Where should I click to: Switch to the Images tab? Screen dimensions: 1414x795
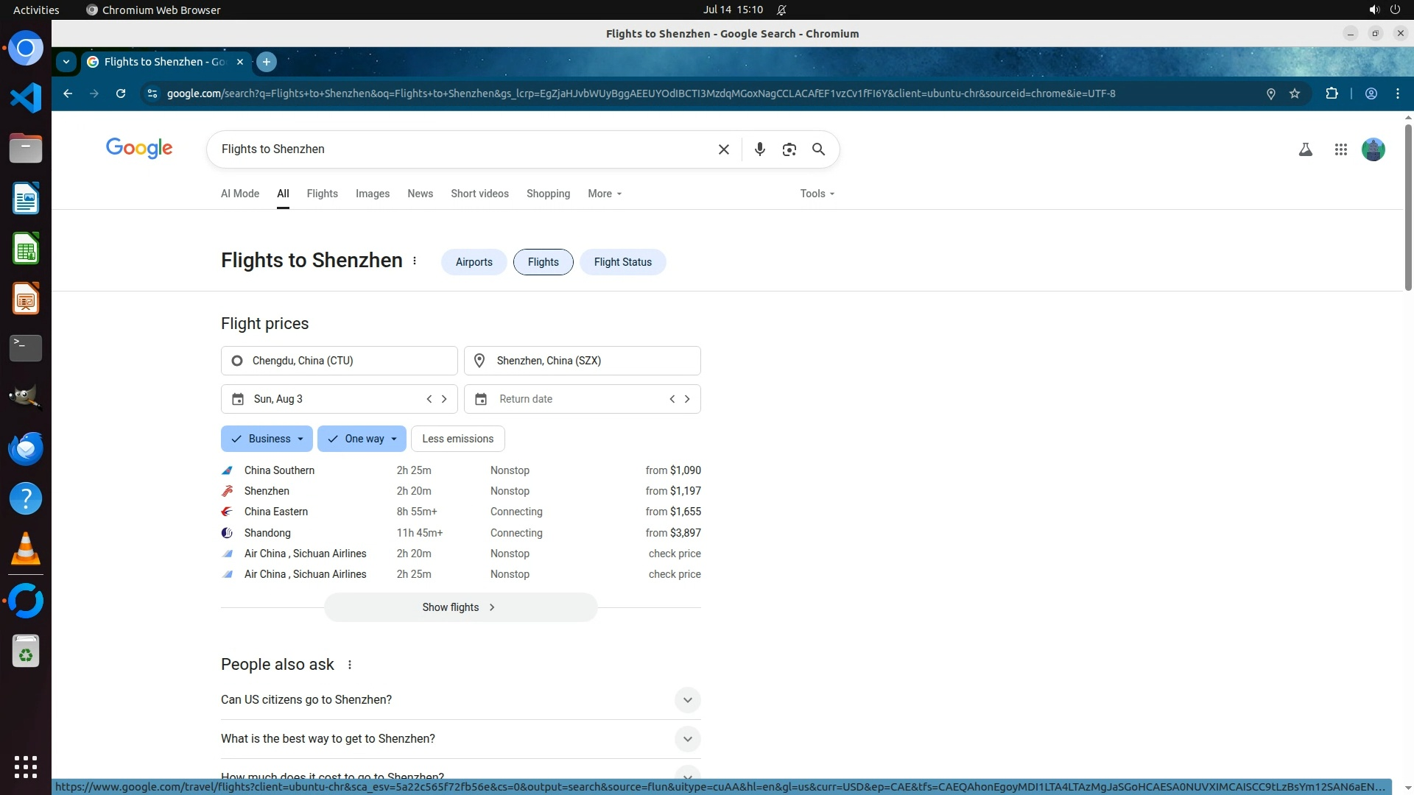coord(373,194)
